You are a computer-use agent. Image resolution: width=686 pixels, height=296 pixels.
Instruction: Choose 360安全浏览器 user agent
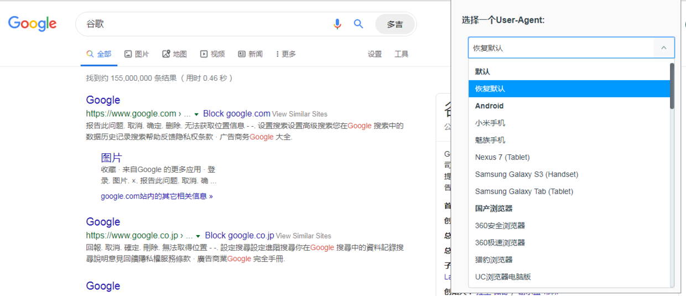pos(569,226)
